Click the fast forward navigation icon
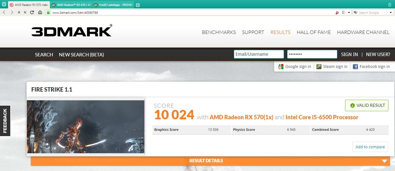Viewport: 395px width, 171px height. [25, 12]
